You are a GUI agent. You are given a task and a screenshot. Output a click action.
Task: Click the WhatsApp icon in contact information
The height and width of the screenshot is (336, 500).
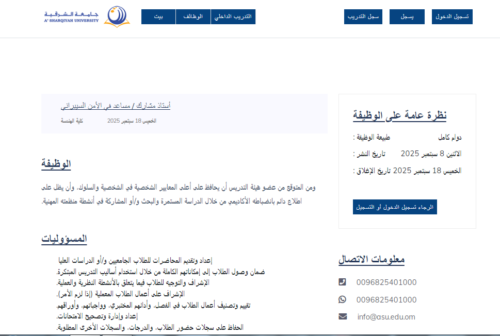pyautogui.click(x=342, y=299)
